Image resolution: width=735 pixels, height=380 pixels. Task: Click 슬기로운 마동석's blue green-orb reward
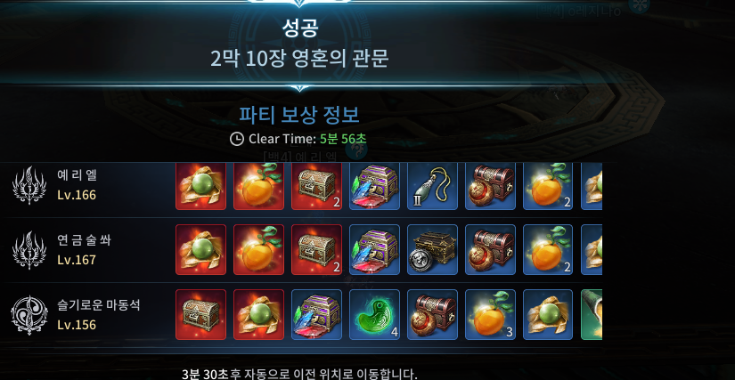[548, 314]
